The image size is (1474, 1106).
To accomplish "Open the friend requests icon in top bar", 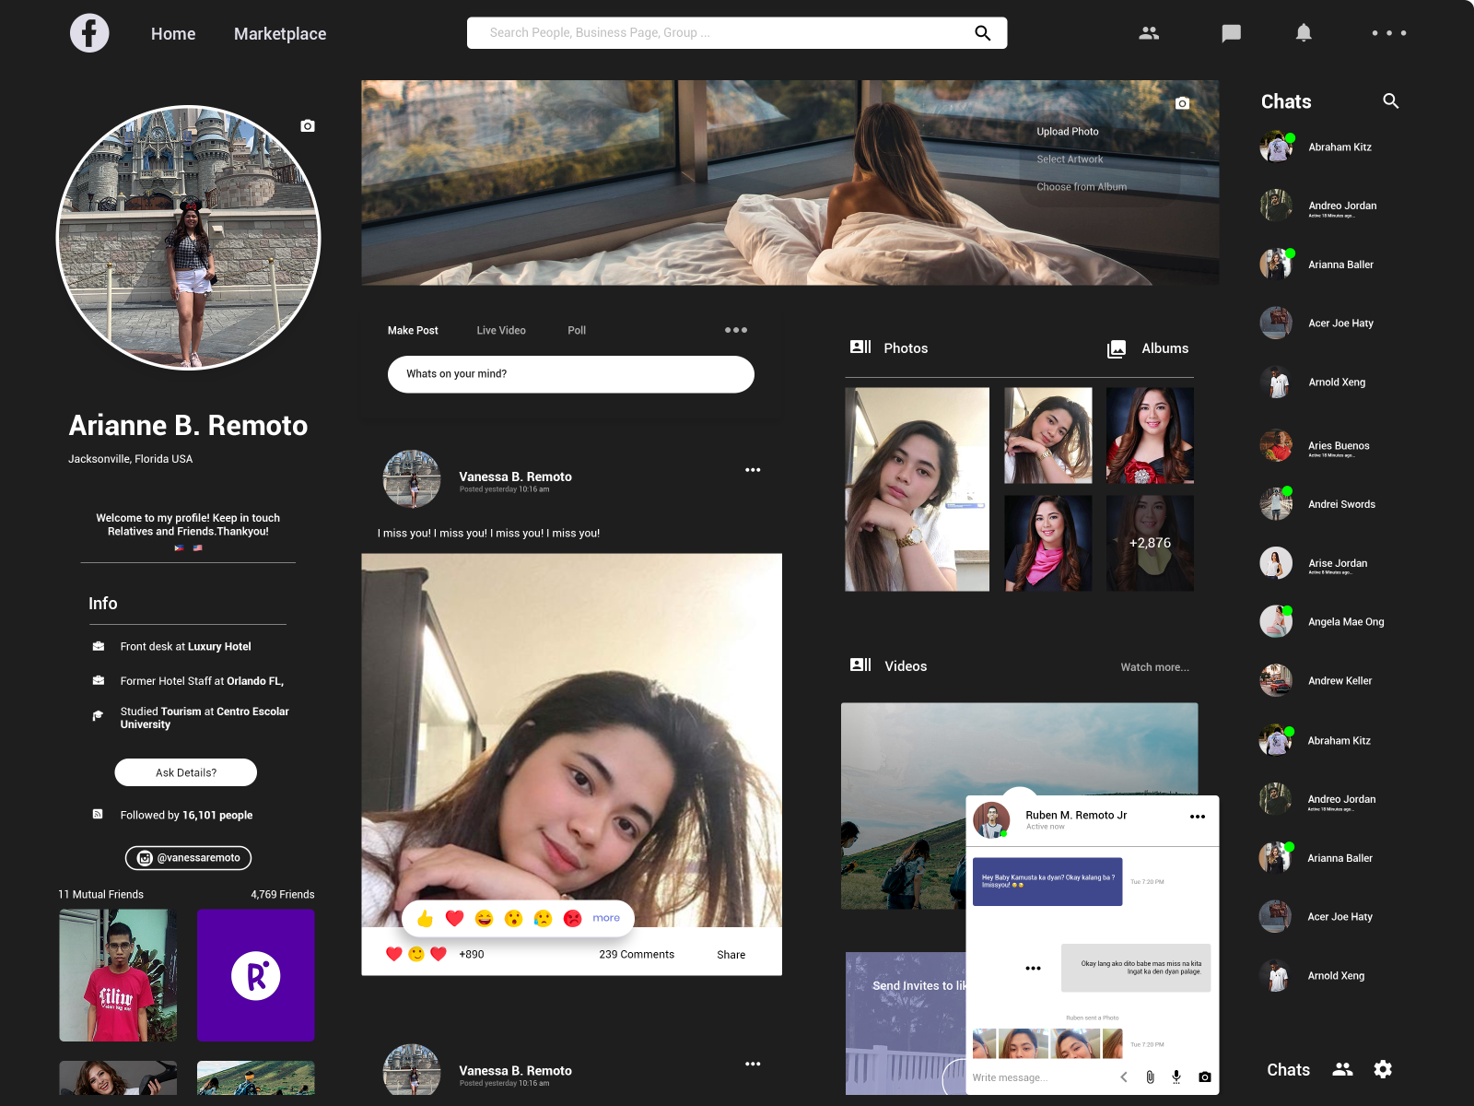I will [1148, 32].
